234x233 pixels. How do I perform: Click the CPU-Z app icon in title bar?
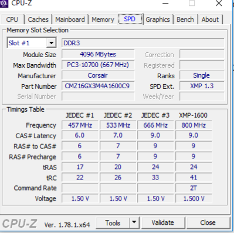4,4
